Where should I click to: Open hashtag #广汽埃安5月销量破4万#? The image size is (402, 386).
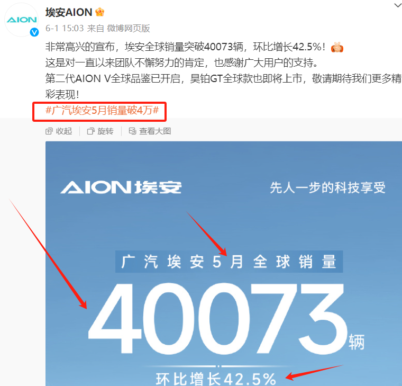[x=102, y=110]
